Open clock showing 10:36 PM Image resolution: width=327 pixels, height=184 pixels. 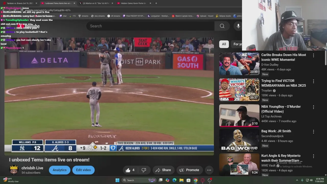(x=320, y=180)
